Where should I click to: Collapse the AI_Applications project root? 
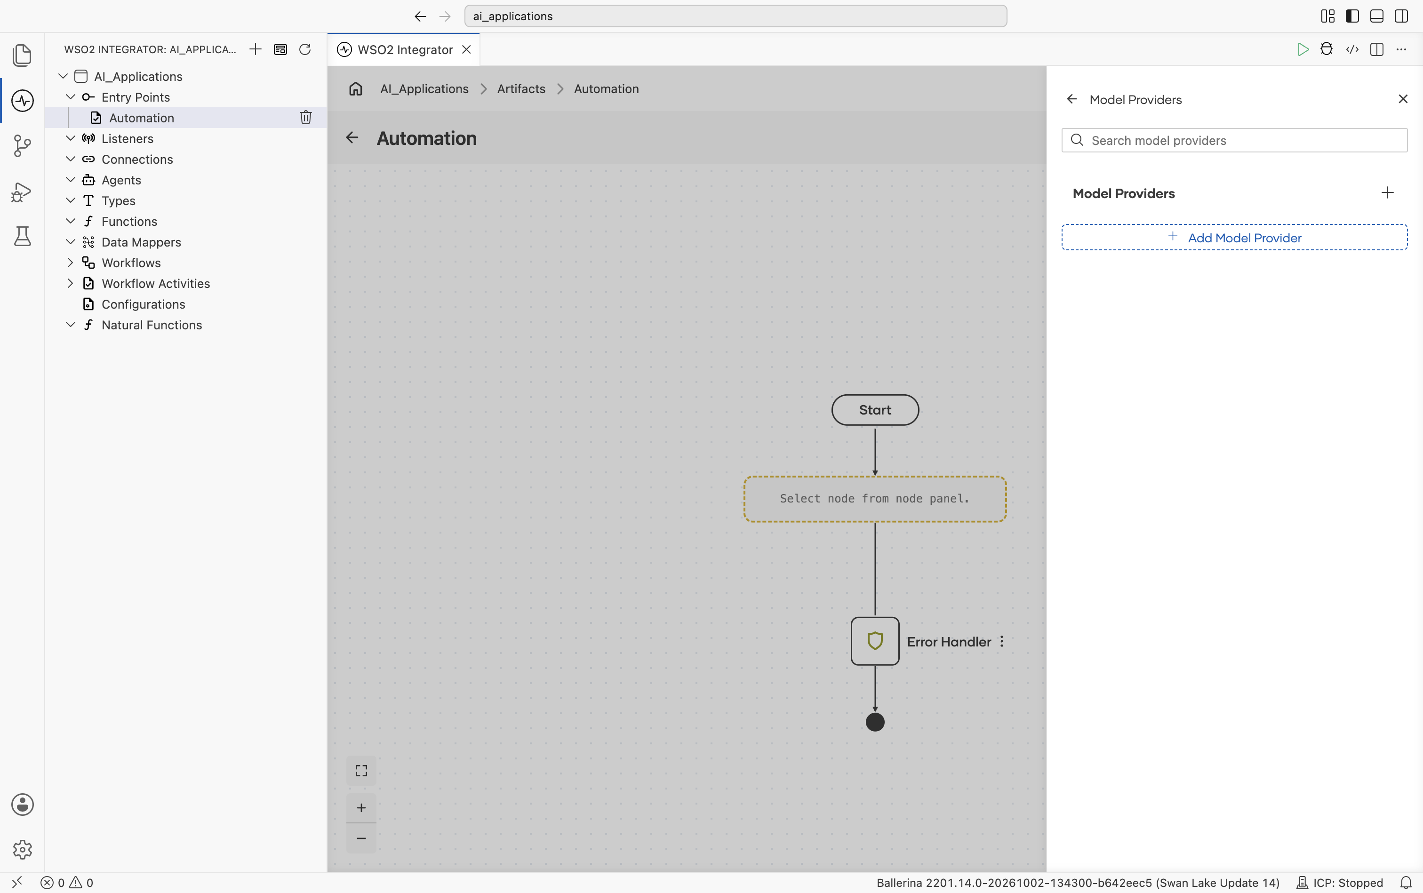click(63, 76)
